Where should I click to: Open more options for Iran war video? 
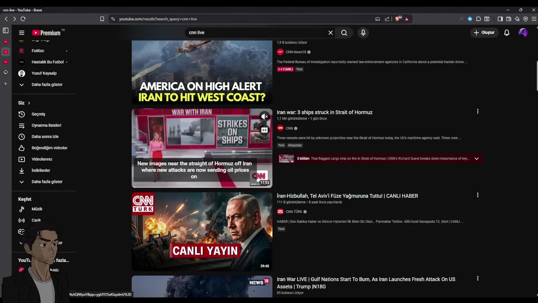(x=477, y=112)
